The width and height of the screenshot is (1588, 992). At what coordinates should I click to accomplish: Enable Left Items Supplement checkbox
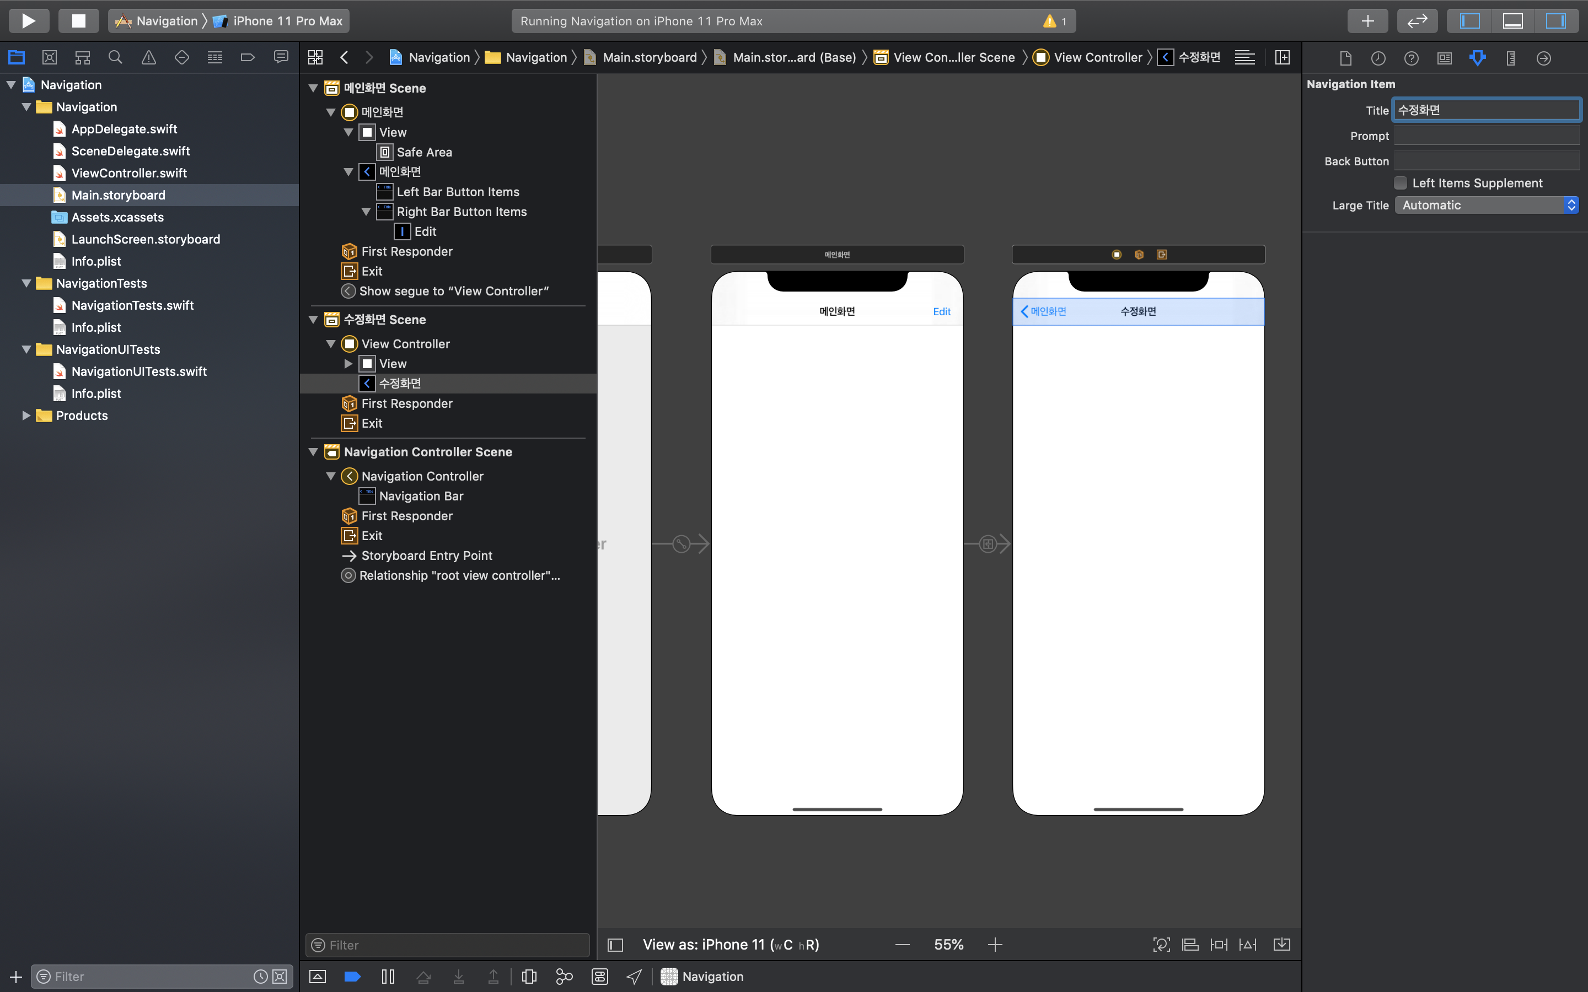pos(1401,183)
